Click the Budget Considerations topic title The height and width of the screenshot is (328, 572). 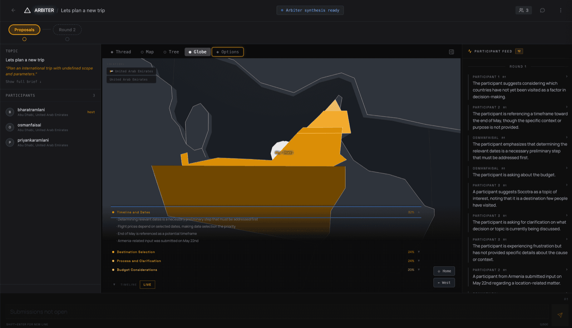pyautogui.click(x=137, y=270)
